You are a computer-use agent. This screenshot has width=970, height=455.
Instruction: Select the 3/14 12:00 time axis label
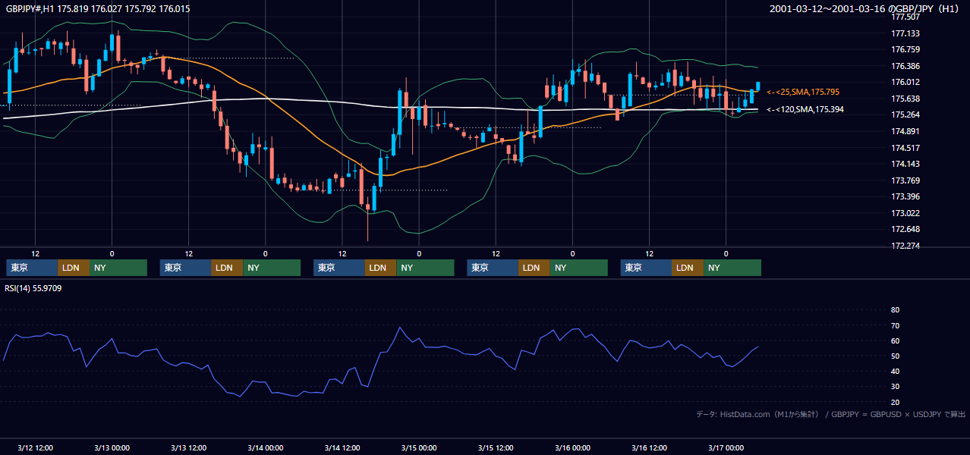(342, 447)
